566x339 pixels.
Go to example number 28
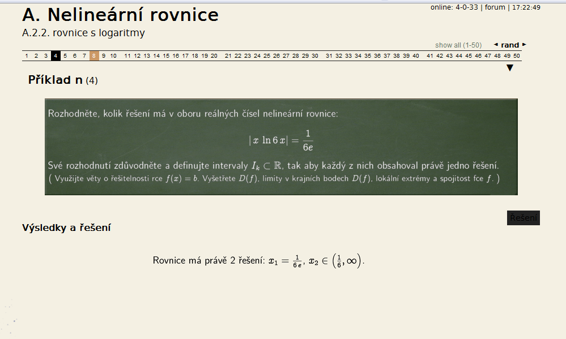coord(296,55)
